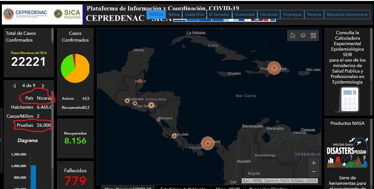374x189 pixels.
Task: Click the '4 de 9' page indicator
Action: pyautogui.click(x=29, y=85)
